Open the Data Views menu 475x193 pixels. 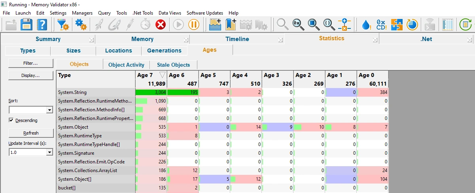[x=170, y=13]
